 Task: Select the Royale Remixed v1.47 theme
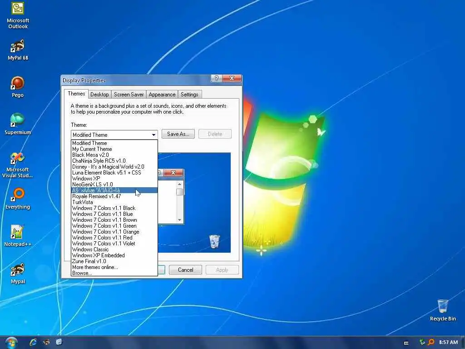coord(114,196)
